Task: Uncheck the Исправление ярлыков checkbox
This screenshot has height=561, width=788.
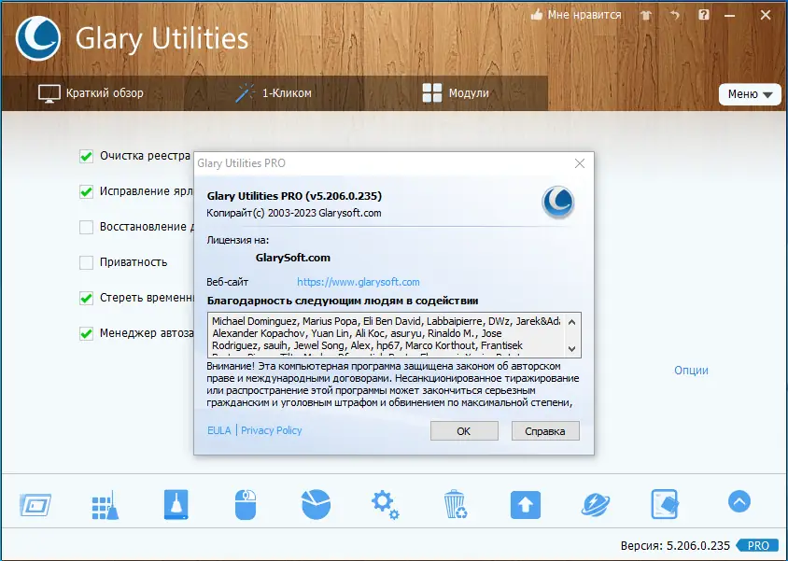Action: pos(87,191)
